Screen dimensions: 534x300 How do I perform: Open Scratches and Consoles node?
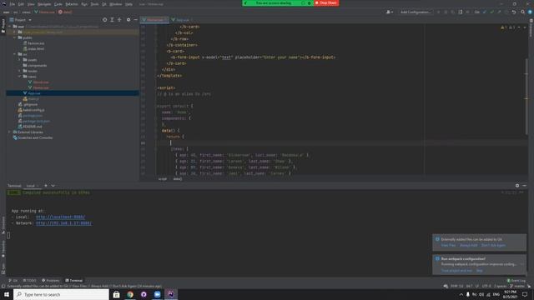(x=35, y=137)
